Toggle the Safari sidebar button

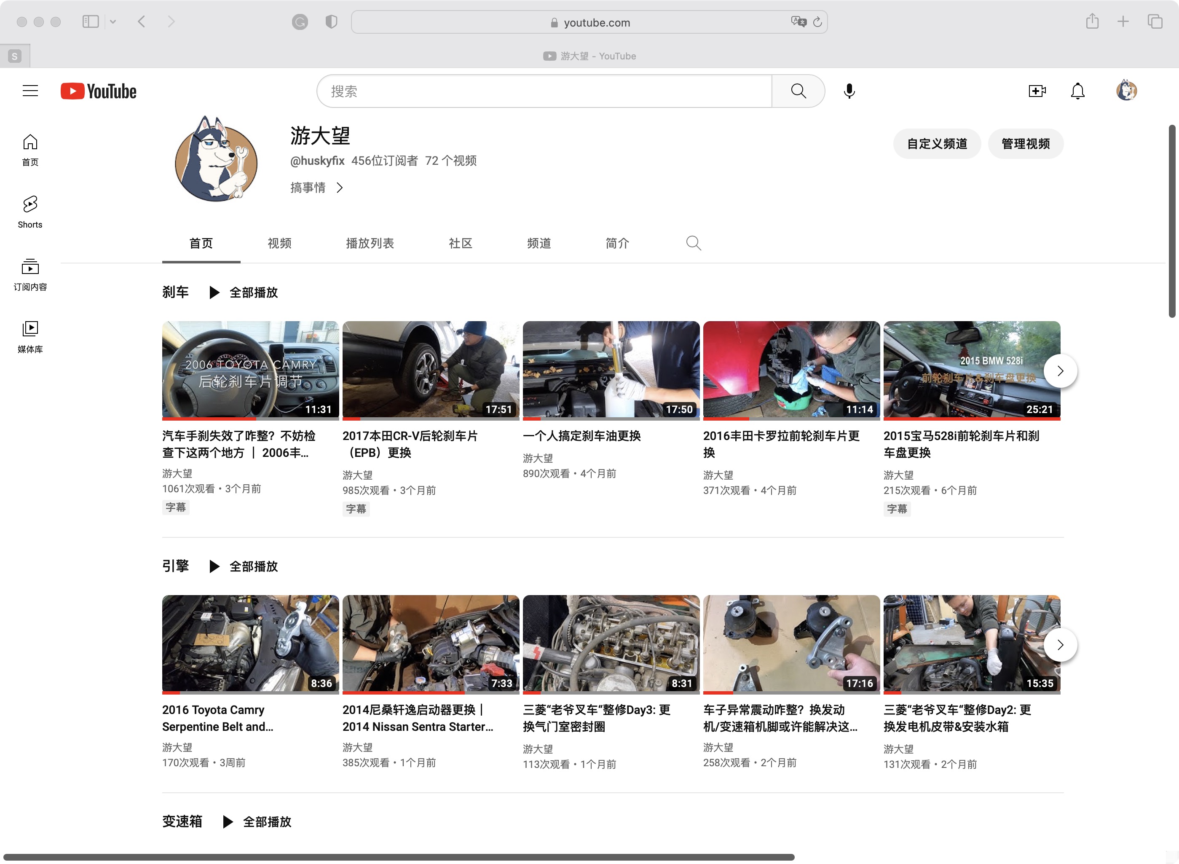(x=91, y=21)
